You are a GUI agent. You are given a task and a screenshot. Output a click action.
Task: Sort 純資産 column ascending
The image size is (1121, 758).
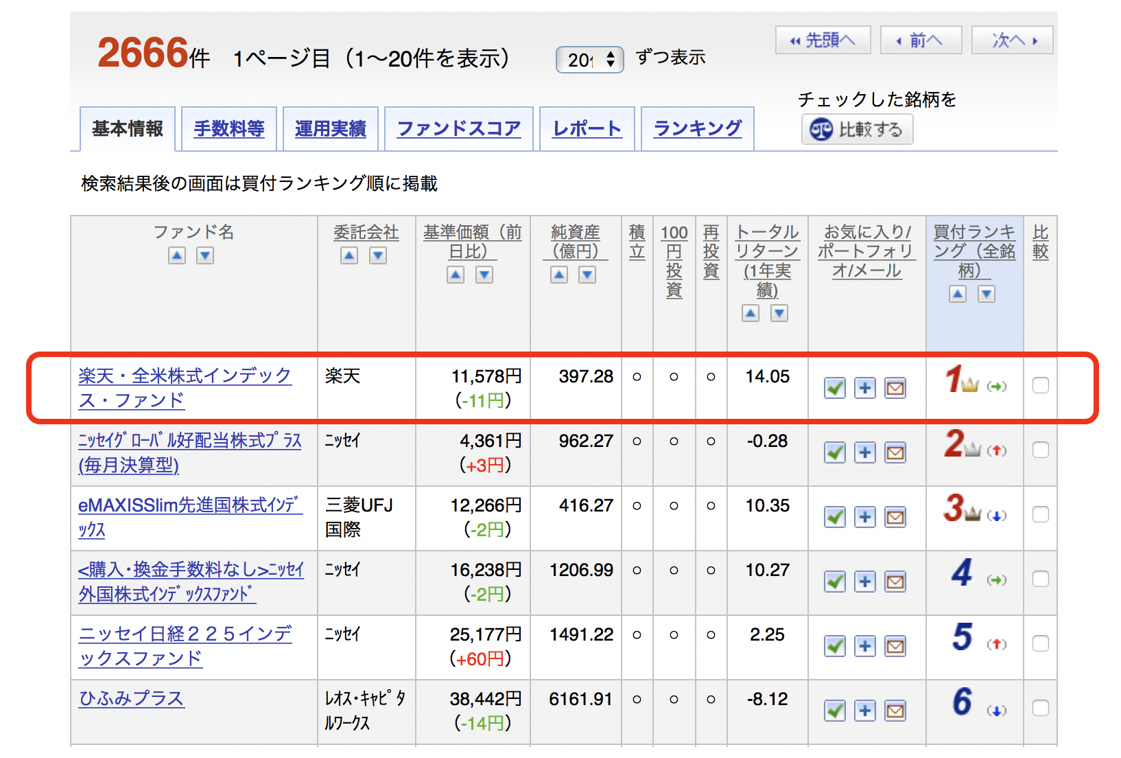(559, 275)
